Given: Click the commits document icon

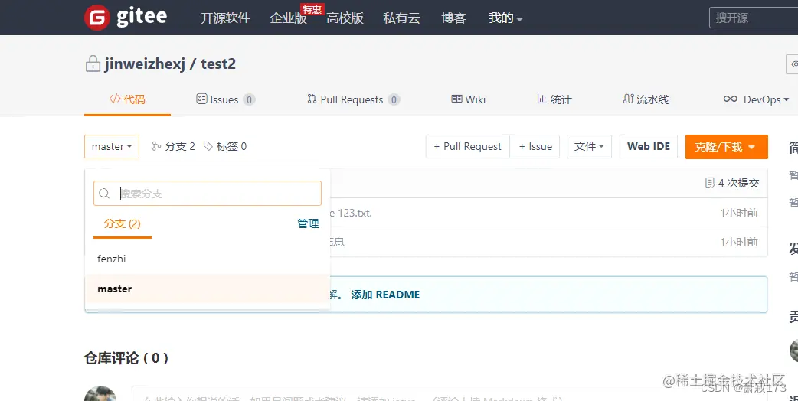Looking at the screenshot, I should [709, 183].
